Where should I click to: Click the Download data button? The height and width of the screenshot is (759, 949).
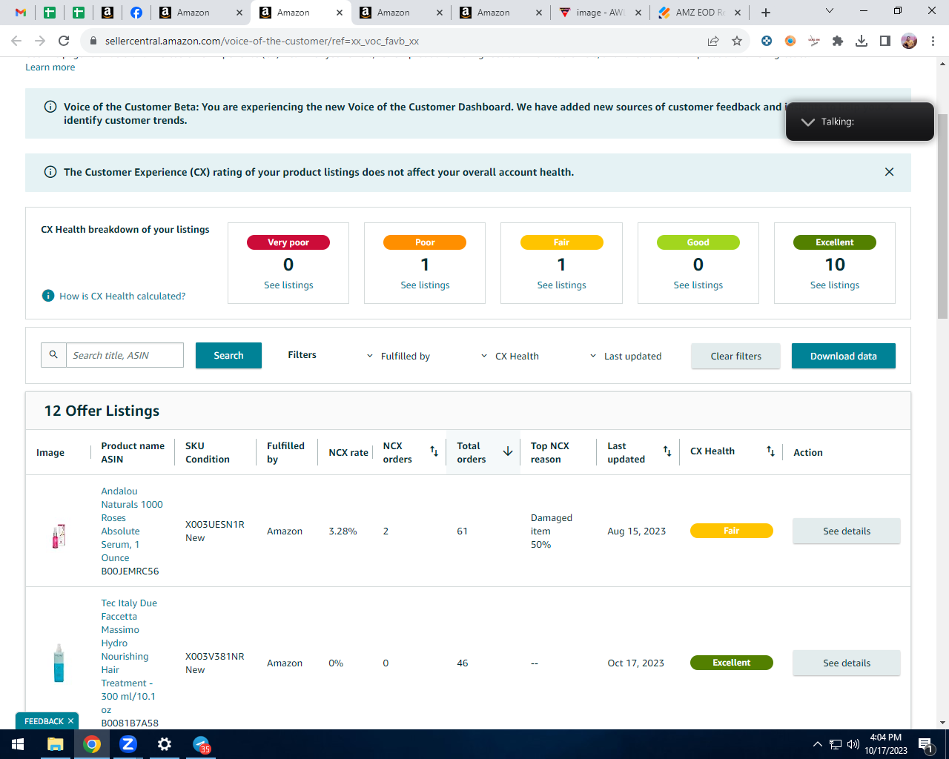pyautogui.click(x=843, y=356)
